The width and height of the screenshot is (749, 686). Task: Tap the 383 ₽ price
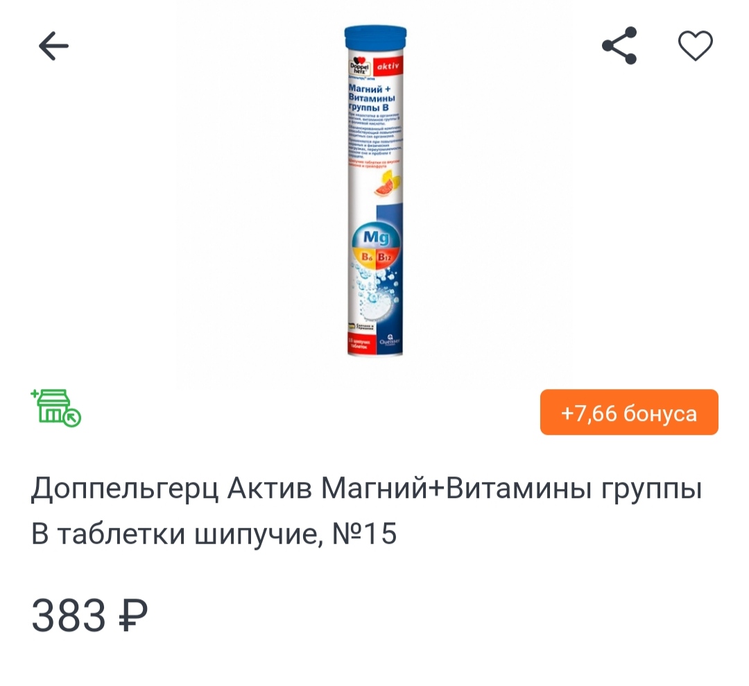coord(89,615)
